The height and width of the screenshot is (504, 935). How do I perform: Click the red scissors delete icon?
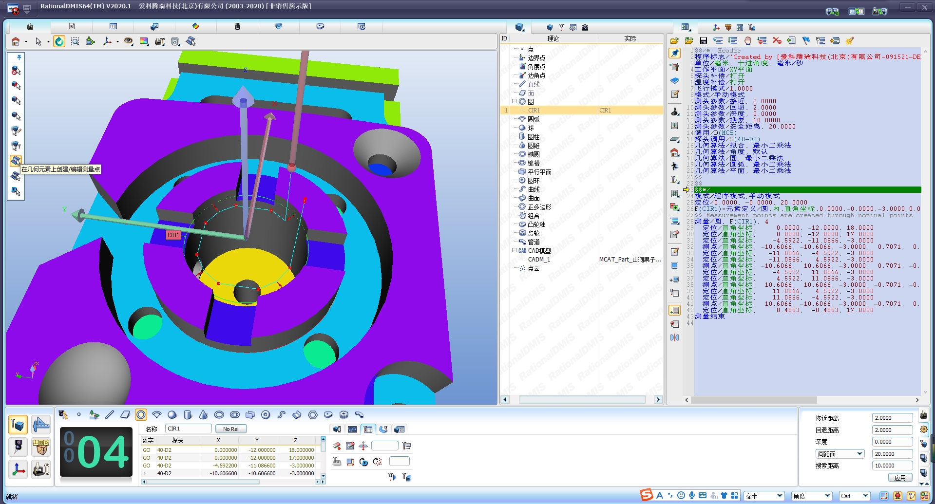pos(777,41)
